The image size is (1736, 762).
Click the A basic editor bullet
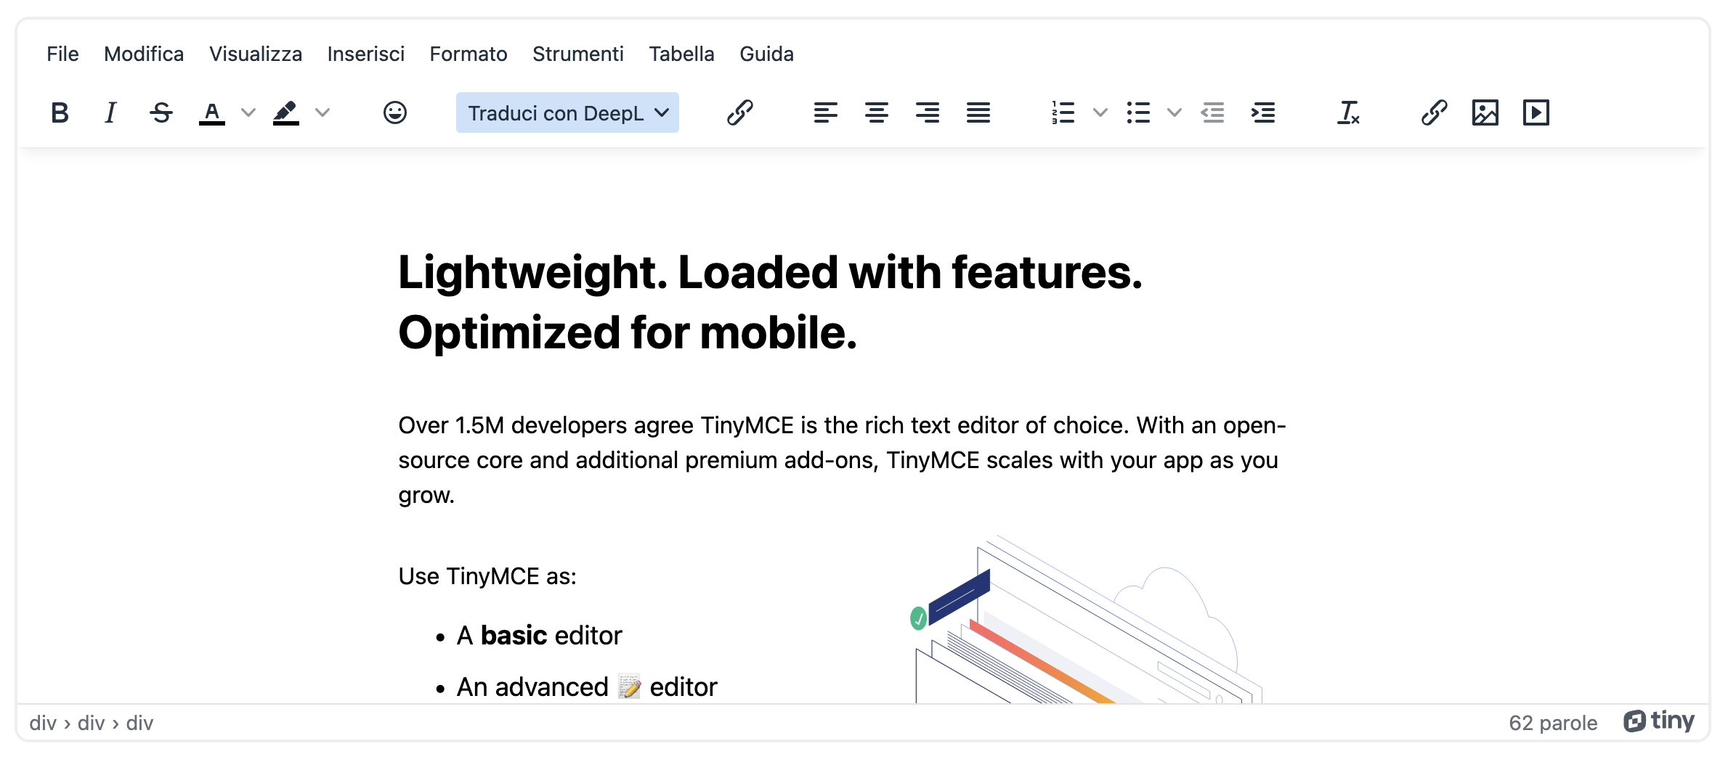539,636
